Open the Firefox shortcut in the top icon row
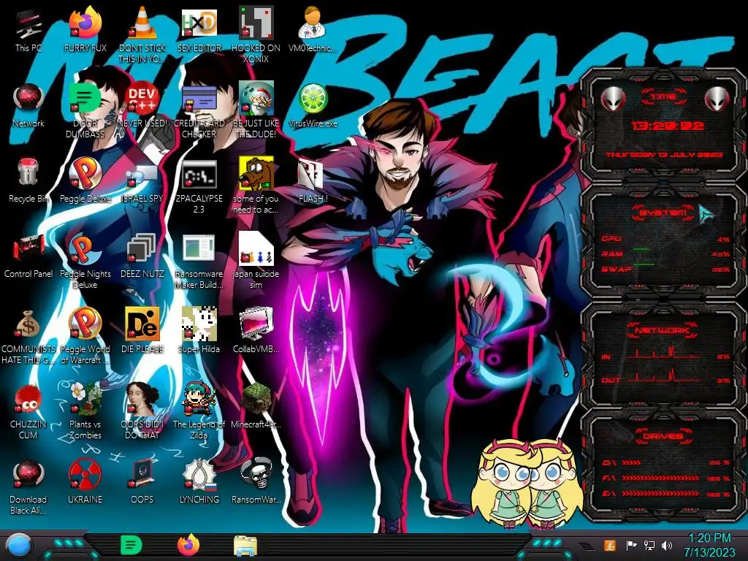Screen dimensions: 748x561 (85, 31)
